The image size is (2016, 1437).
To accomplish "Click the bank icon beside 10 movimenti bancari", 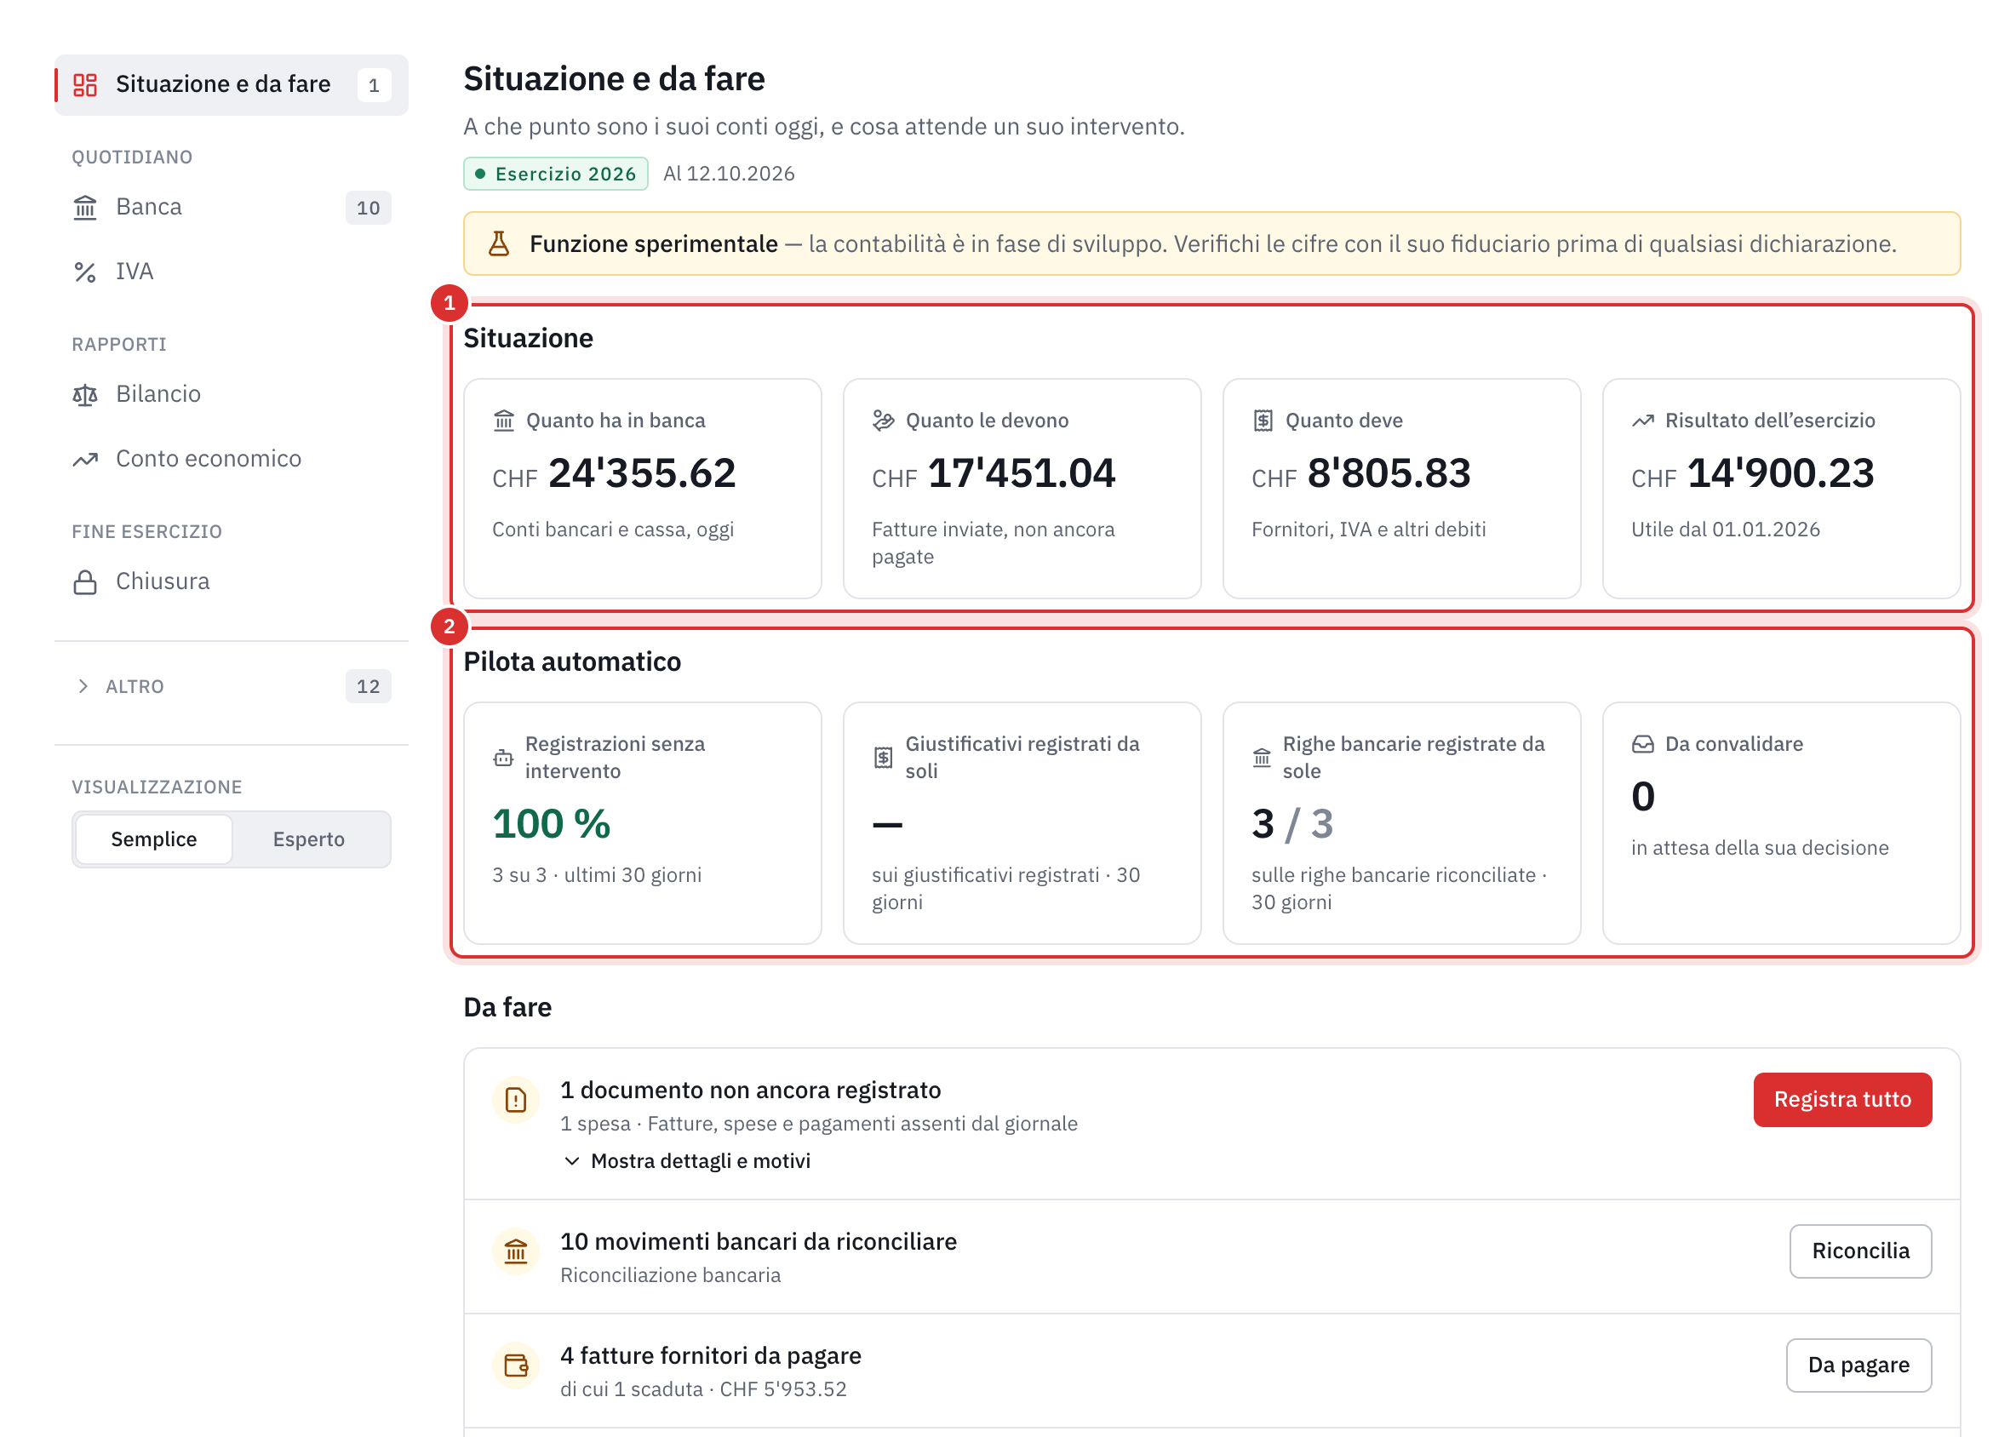I will pos(516,1251).
